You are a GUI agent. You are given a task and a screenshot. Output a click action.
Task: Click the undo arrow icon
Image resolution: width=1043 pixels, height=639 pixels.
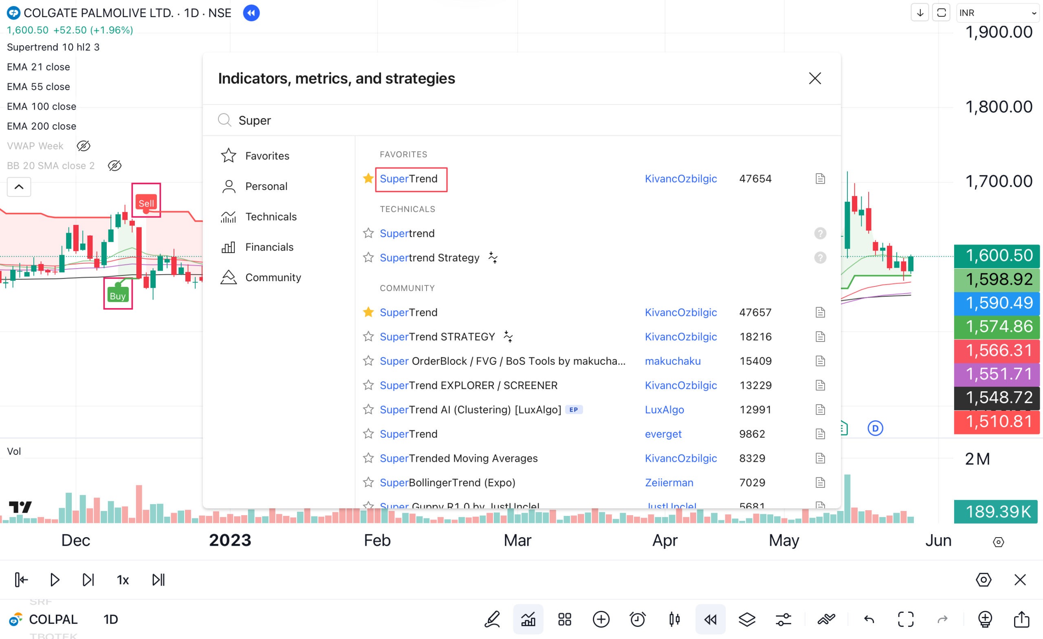(869, 619)
